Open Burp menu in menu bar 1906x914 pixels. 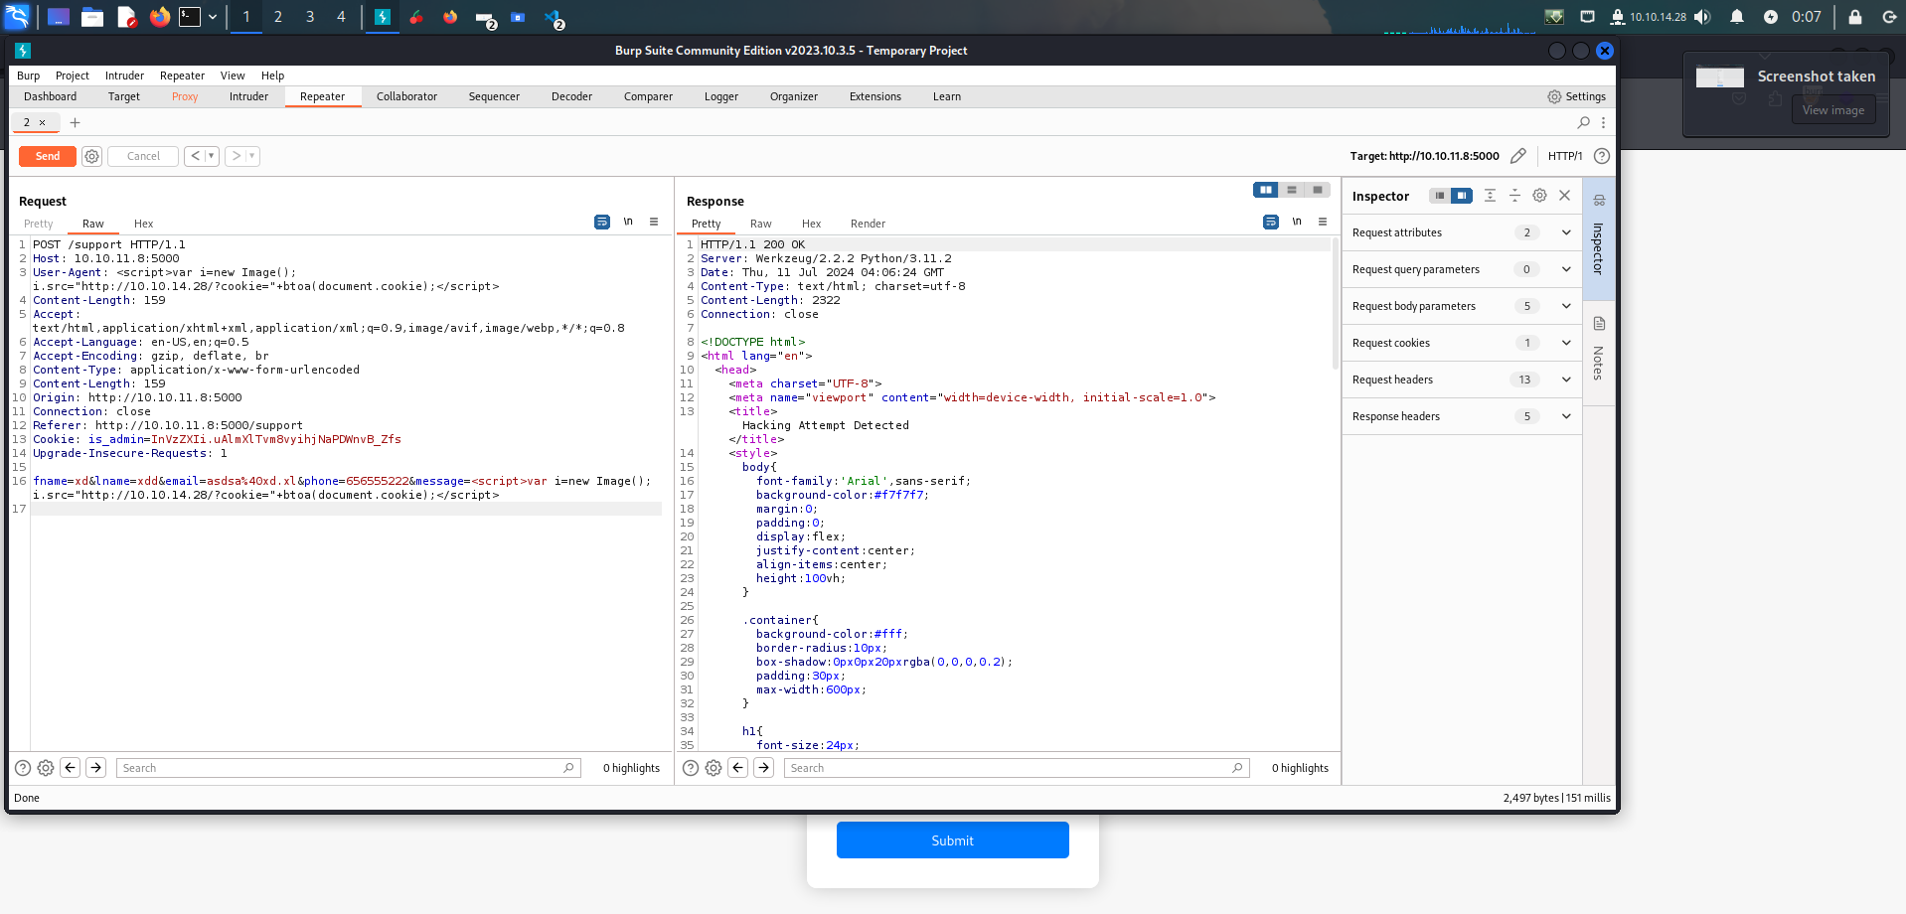pos(28,76)
